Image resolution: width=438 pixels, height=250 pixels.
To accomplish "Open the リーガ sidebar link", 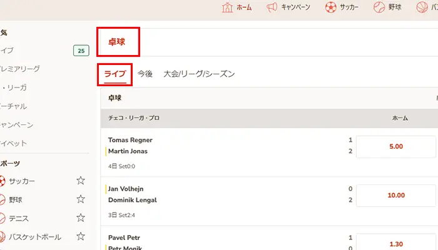I will pos(13,87).
